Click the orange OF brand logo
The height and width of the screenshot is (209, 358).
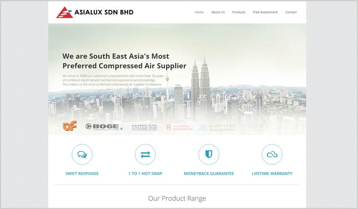tap(69, 126)
